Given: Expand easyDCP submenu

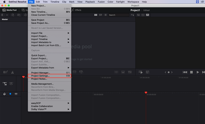Looking at the screenshot, I should tap(49, 103).
